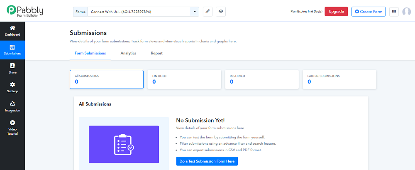
Task: Click the pencil edit form icon
Action: coord(208,12)
